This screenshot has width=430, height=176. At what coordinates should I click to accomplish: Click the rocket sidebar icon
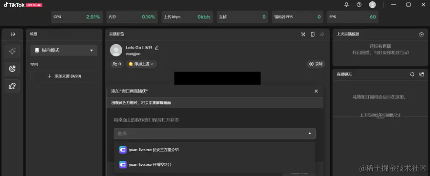click(x=12, y=86)
